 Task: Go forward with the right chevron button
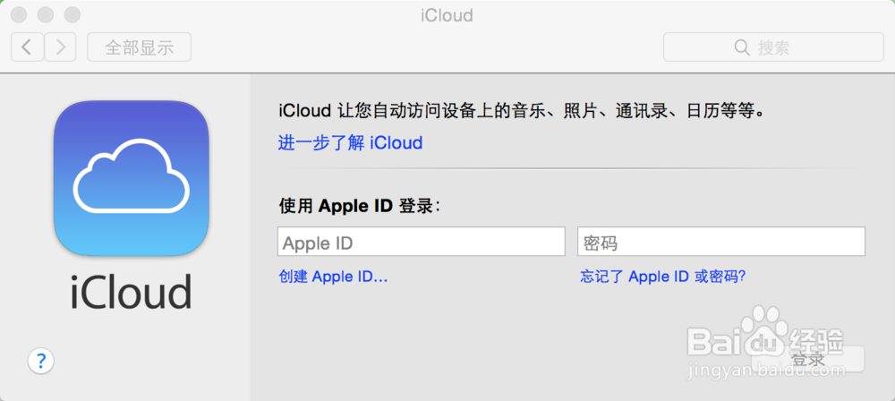click(60, 47)
